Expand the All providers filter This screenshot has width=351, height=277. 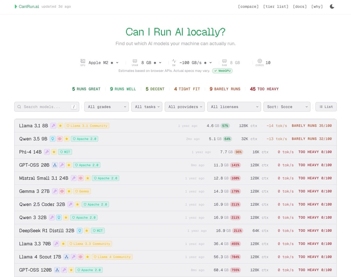click(185, 107)
